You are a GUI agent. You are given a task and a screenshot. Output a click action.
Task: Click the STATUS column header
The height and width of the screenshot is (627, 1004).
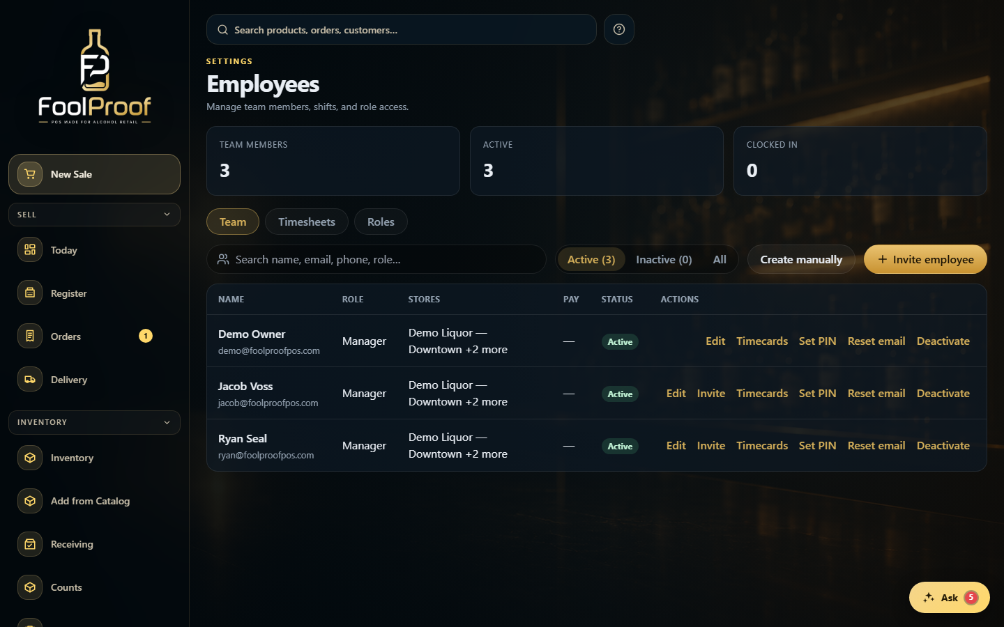(617, 299)
